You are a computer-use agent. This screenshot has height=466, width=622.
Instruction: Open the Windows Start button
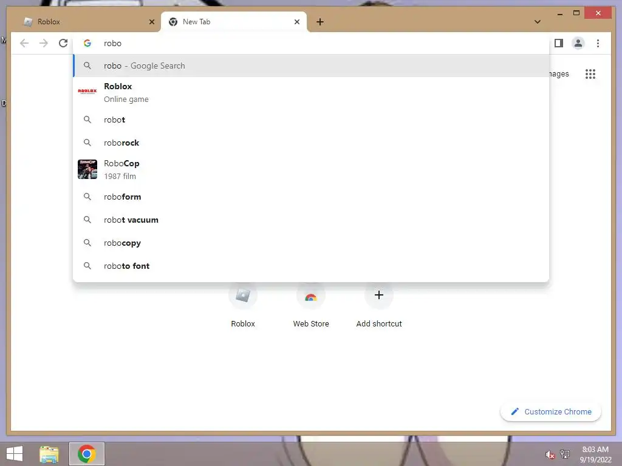15,454
